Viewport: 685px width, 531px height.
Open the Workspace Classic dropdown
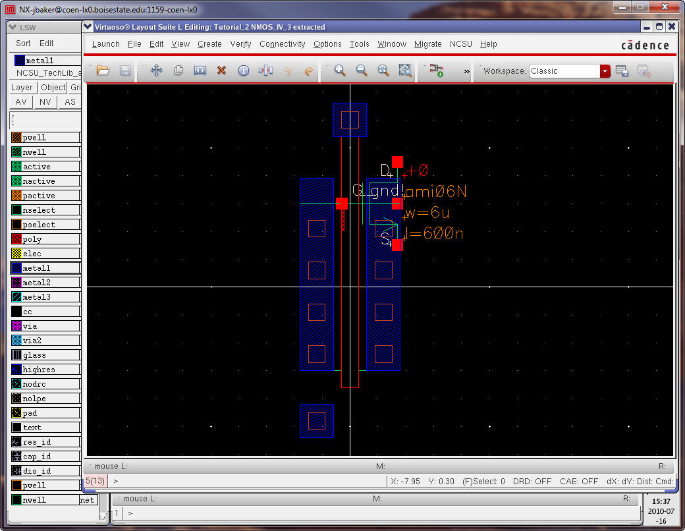[605, 71]
